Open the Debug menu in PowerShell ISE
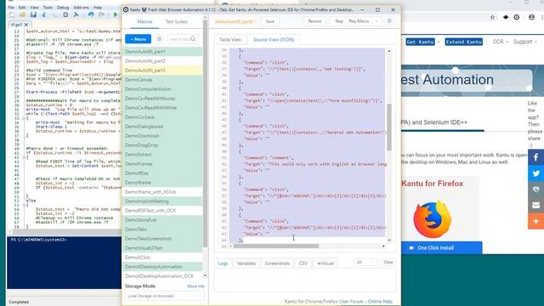The image size is (544, 306). pos(63,8)
